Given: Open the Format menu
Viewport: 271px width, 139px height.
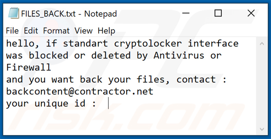Looking at the screenshot, I should pos(56,31).
